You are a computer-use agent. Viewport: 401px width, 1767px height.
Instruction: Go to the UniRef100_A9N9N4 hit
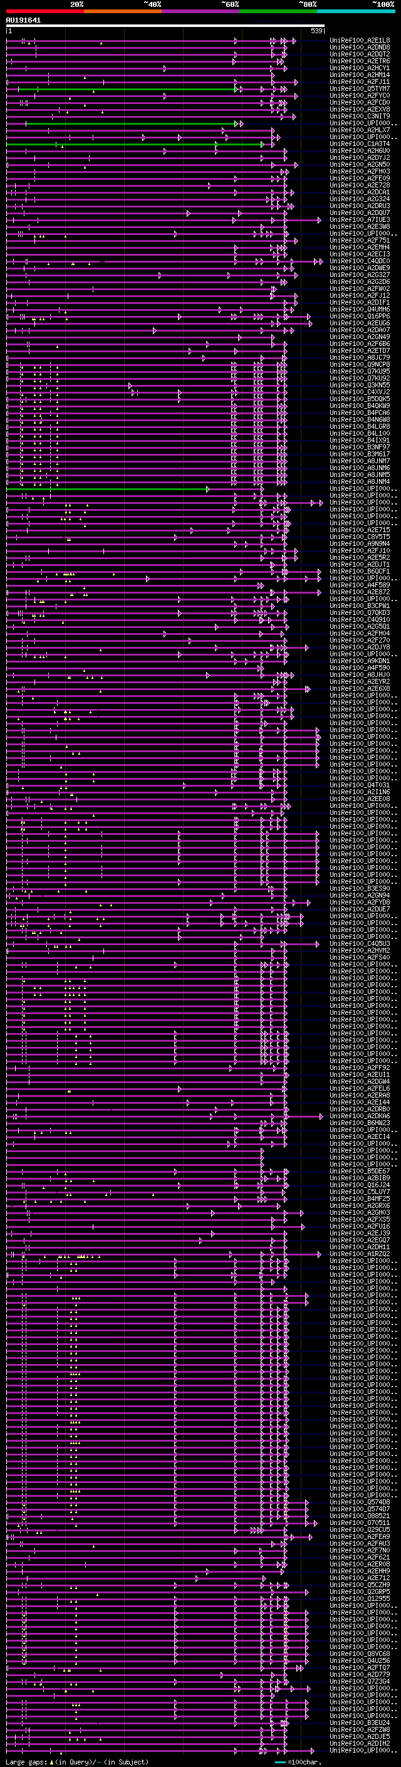[360, 543]
